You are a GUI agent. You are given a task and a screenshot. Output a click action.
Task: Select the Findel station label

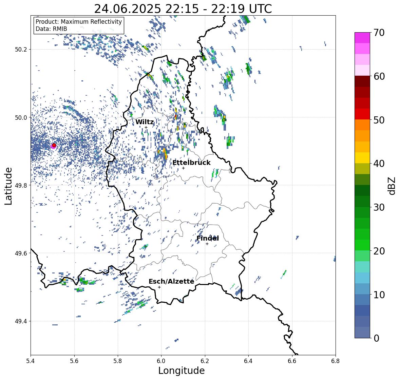click(x=208, y=239)
